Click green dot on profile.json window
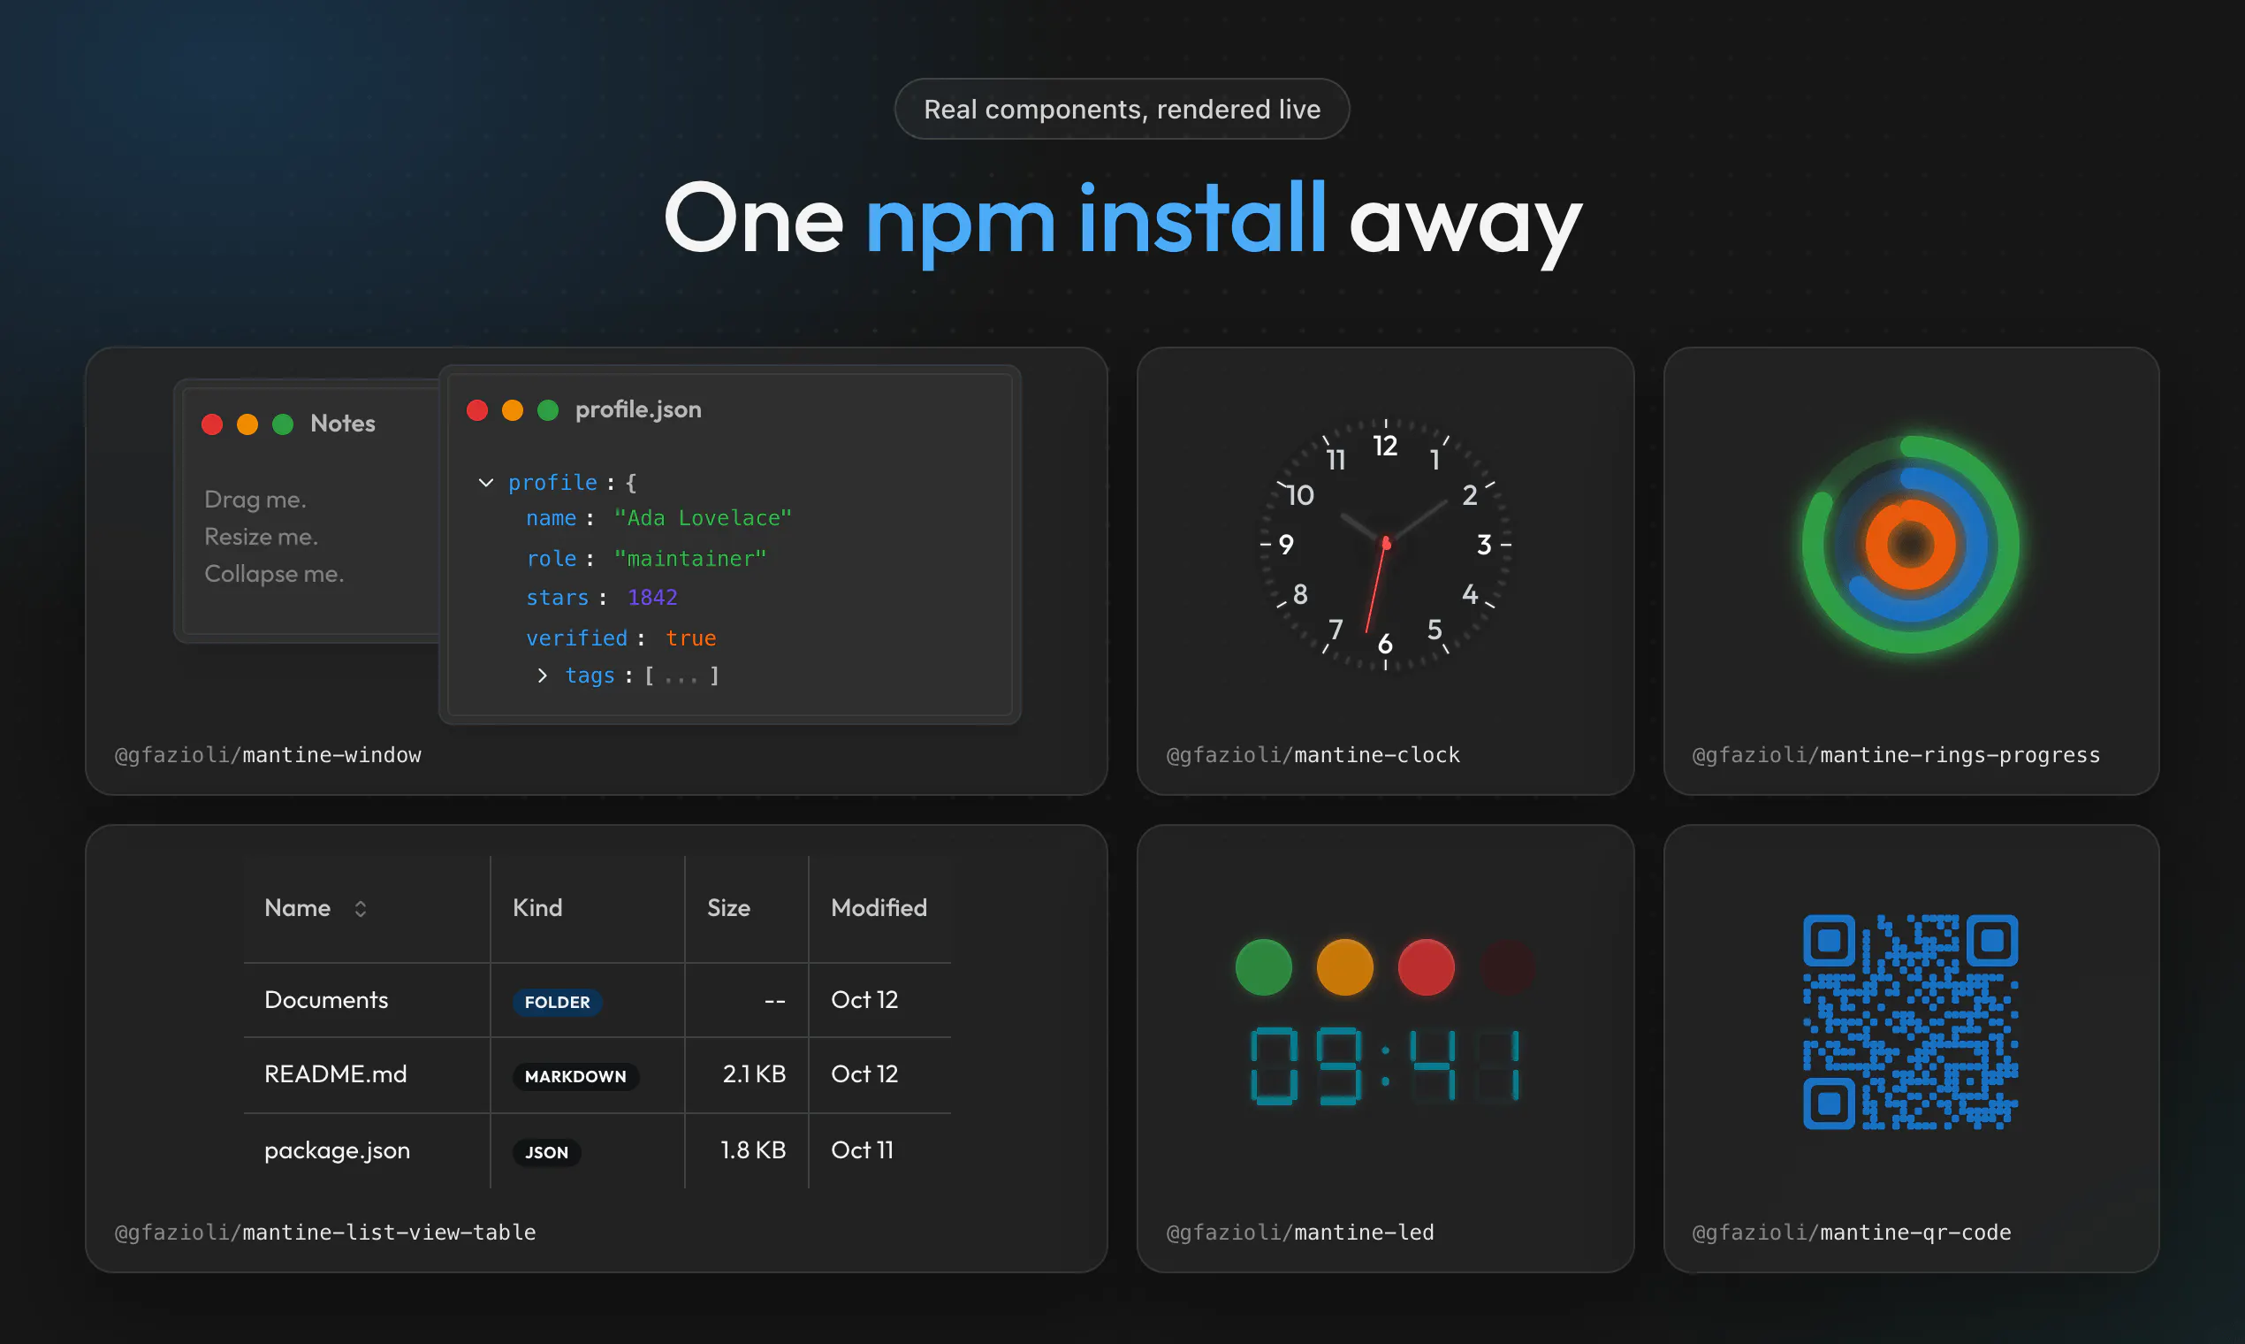The width and height of the screenshot is (2245, 1344). [548, 410]
